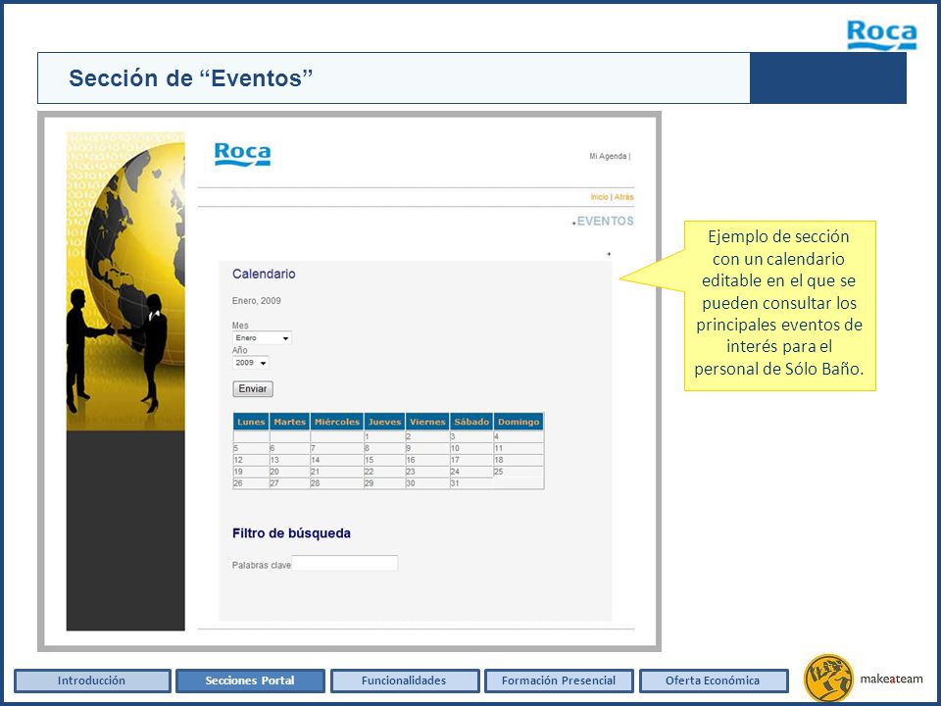Image resolution: width=941 pixels, height=706 pixels.
Task: Click the Enviar button
Action: (x=253, y=389)
